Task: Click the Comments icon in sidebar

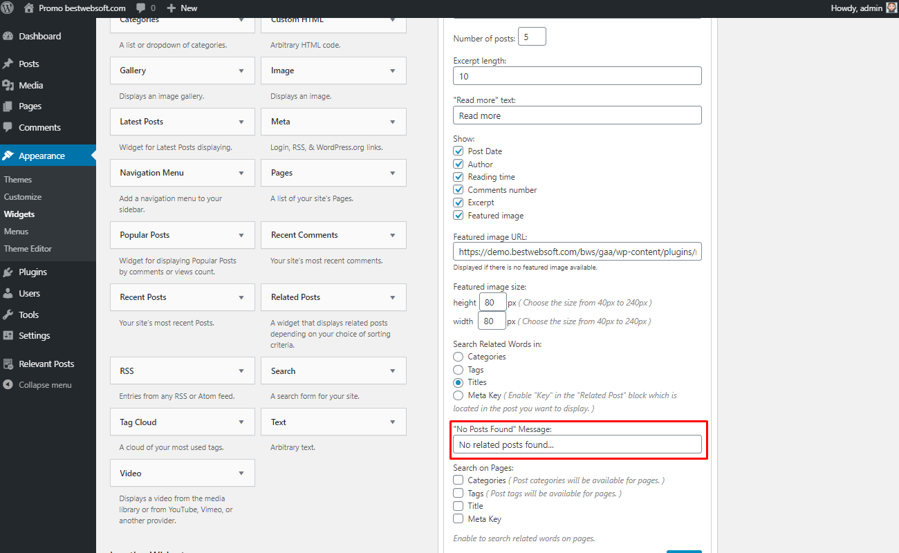Action: [8, 127]
